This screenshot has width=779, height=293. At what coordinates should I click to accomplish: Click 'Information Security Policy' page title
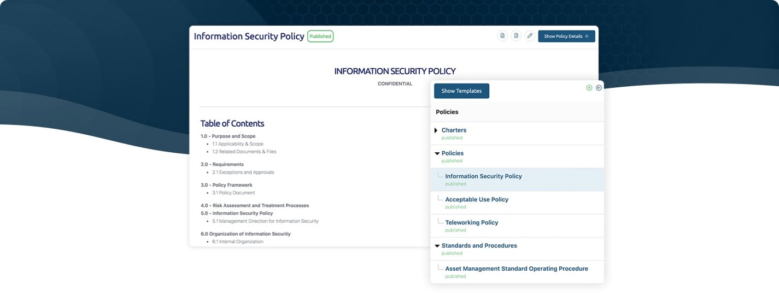click(249, 37)
